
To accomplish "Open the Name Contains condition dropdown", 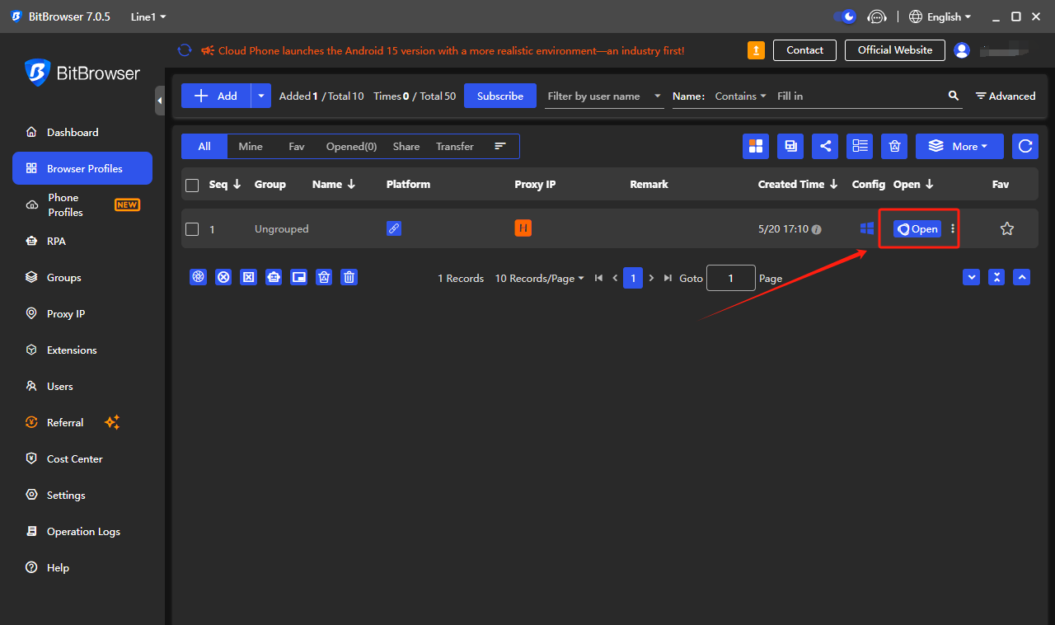I will click(740, 96).
